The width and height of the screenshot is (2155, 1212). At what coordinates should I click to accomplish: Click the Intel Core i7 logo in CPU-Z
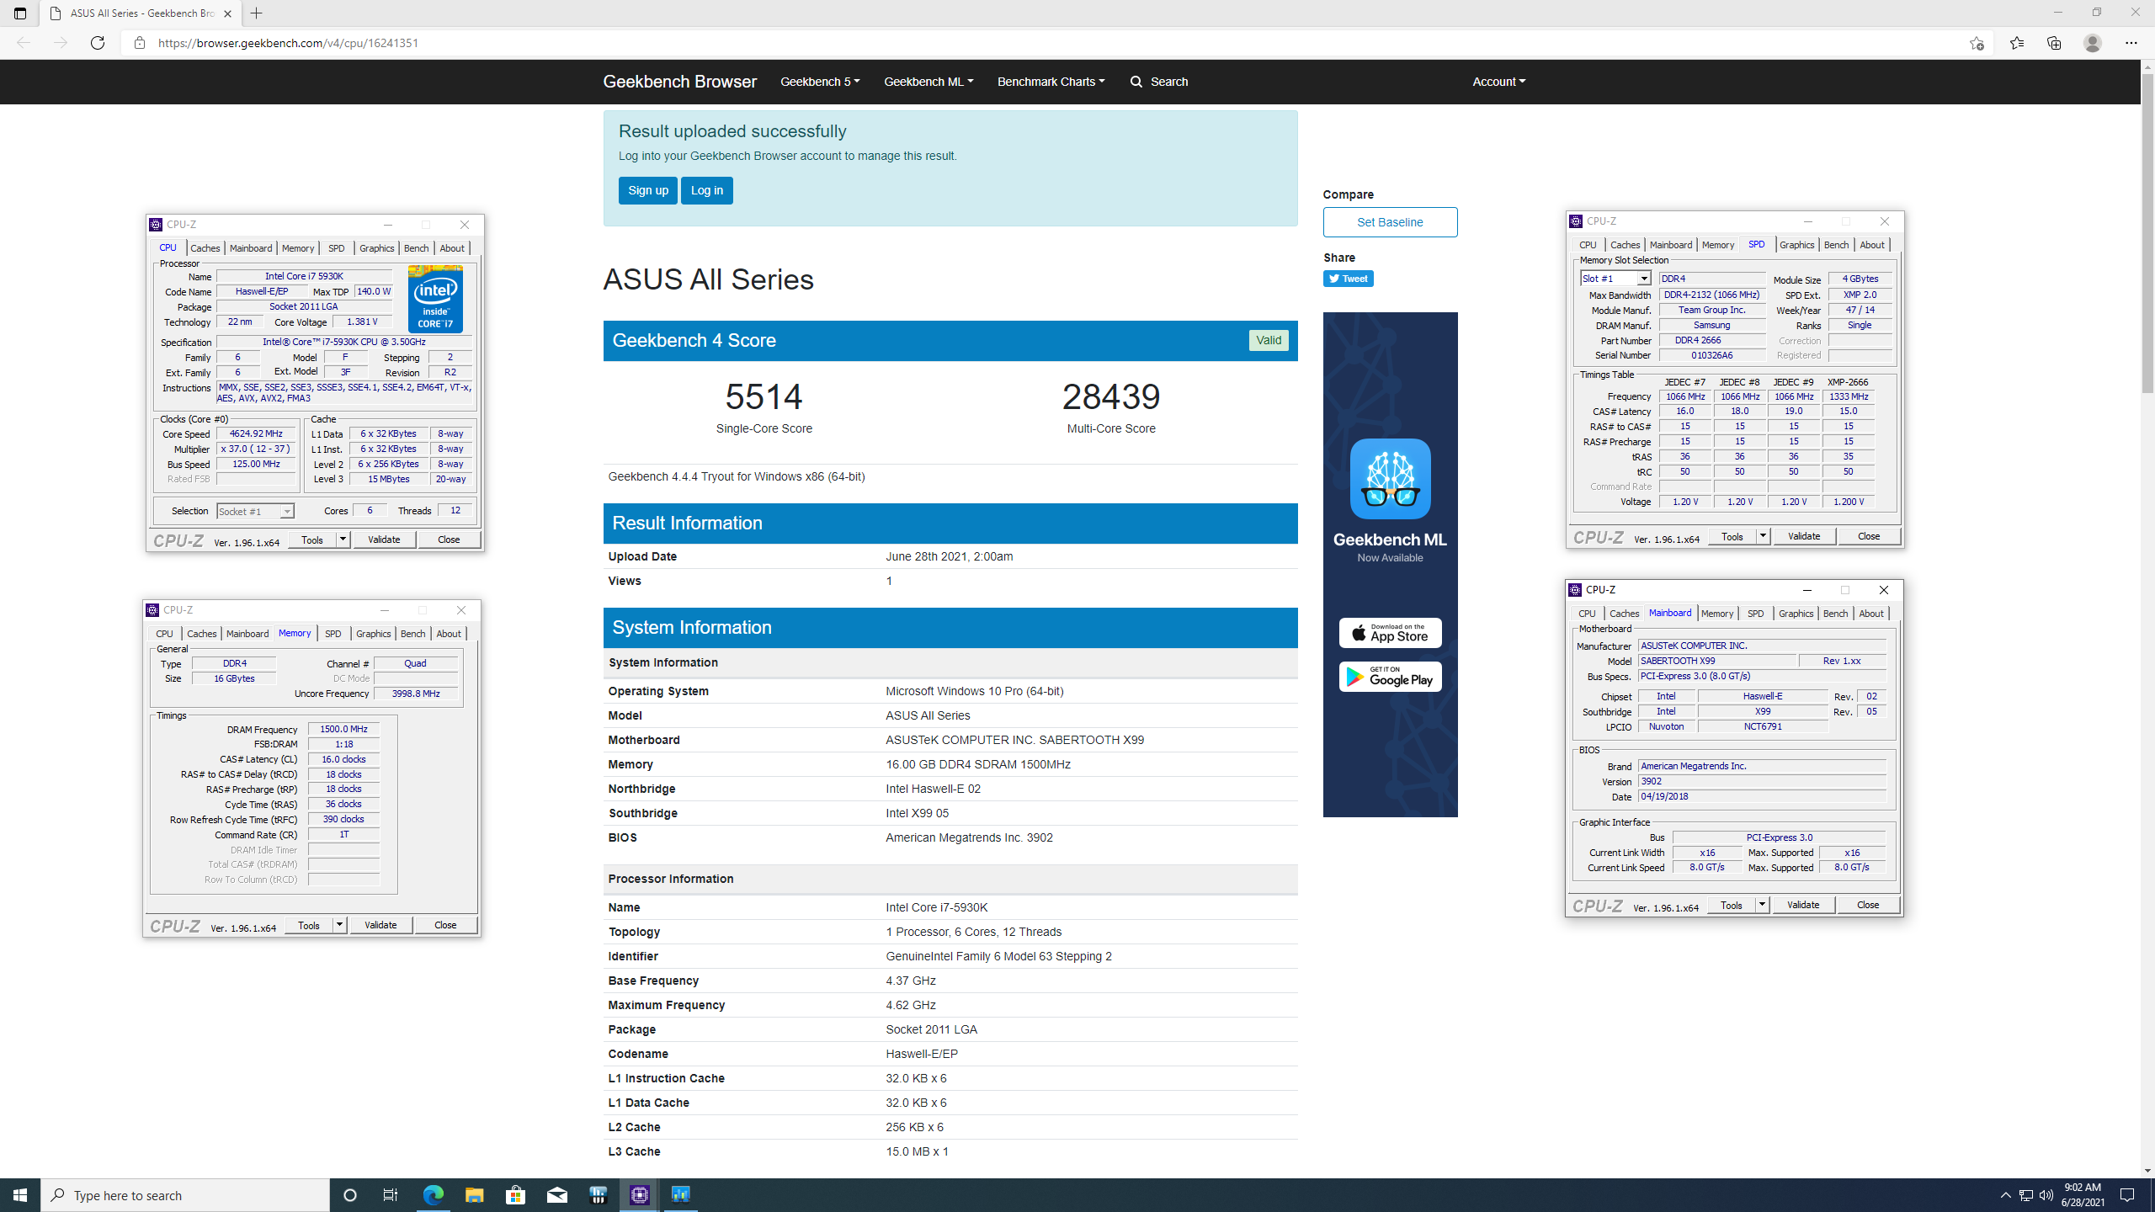pos(435,299)
